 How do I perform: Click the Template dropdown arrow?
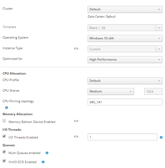159,28
